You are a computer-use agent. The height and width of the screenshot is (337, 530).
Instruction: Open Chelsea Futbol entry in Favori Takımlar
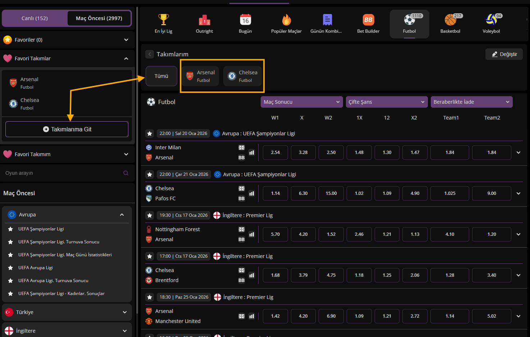click(x=67, y=104)
